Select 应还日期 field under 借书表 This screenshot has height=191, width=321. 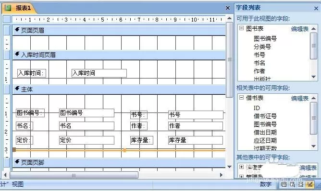pyautogui.click(x=265, y=140)
